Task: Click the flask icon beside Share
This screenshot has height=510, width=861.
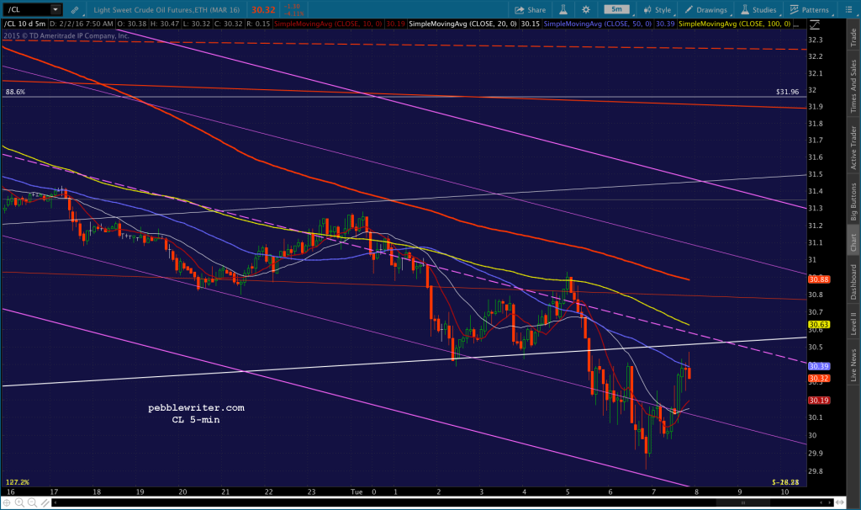Action: 563,9
